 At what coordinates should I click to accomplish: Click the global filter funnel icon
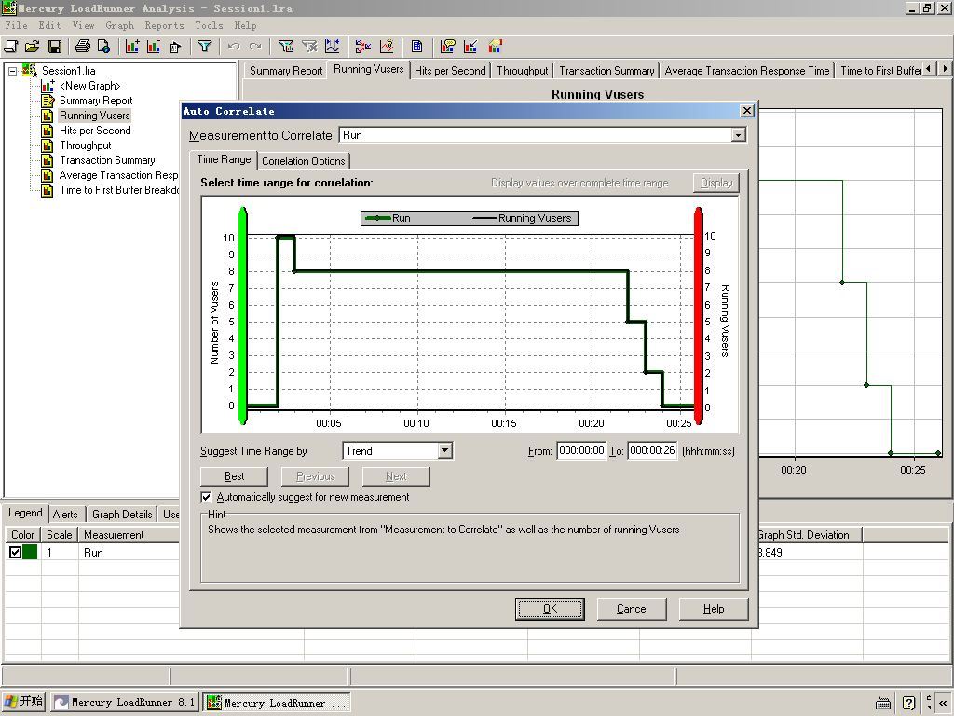(x=204, y=47)
